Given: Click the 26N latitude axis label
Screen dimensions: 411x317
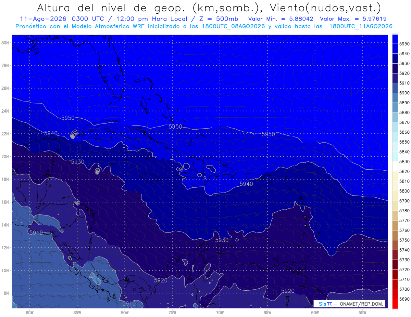Looking at the screenshot, I should 5,88.
